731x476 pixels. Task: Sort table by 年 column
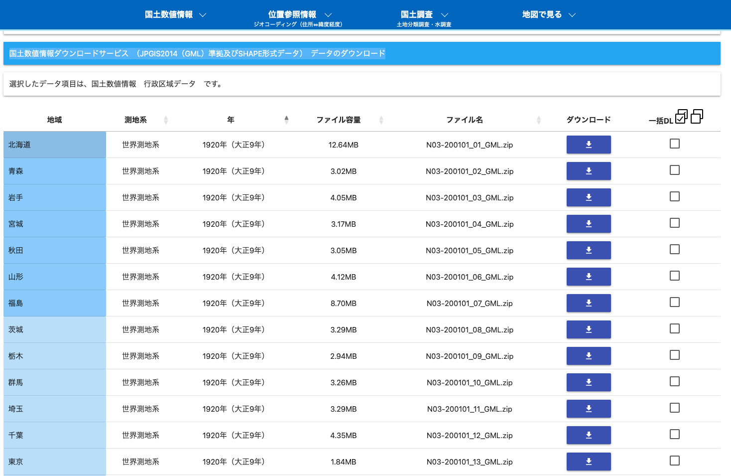[x=286, y=120]
